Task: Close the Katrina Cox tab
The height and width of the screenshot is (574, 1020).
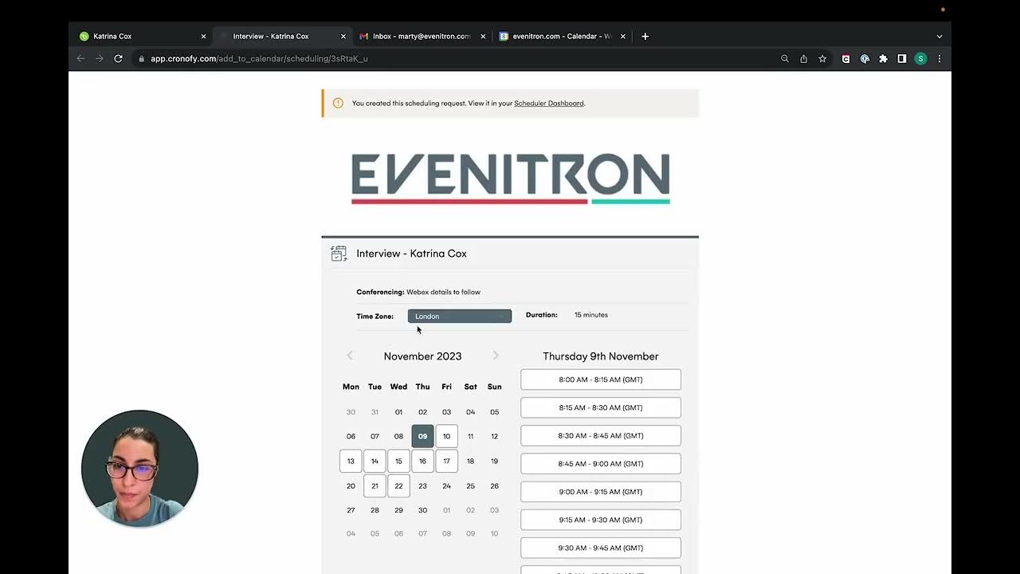Action: coord(203,36)
